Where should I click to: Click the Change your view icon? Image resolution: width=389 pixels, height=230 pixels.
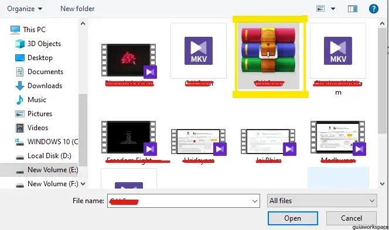320,9
